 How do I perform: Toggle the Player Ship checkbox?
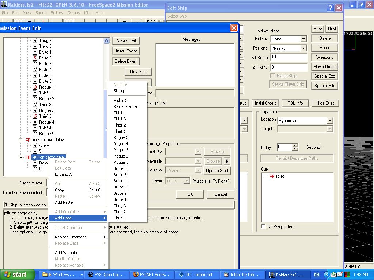coord(272,76)
